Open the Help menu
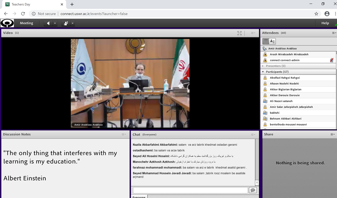The width and height of the screenshot is (337, 198). tap(325, 23)
